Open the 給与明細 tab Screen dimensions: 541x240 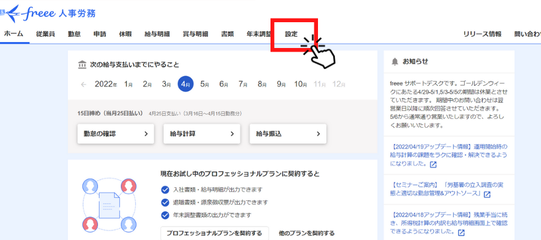pos(157,34)
